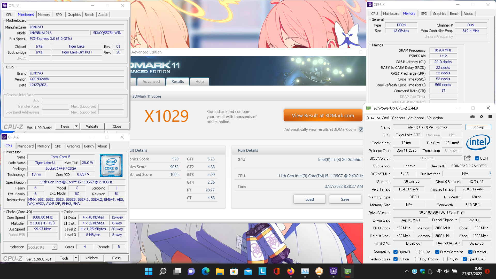Open the Help tab in 3DMark 11
Image resolution: width=496 pixels, height=279 pixels.
point(199,82)
